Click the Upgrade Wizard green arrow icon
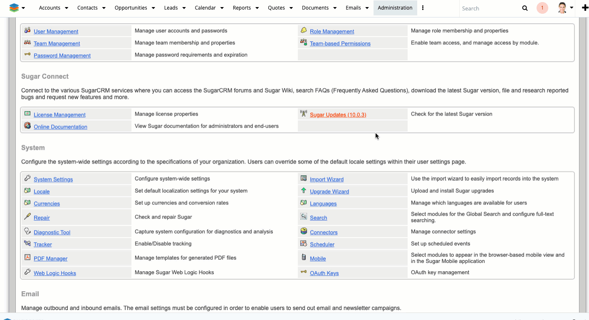This screenshot has width=589, height=320. click(304, 191)
